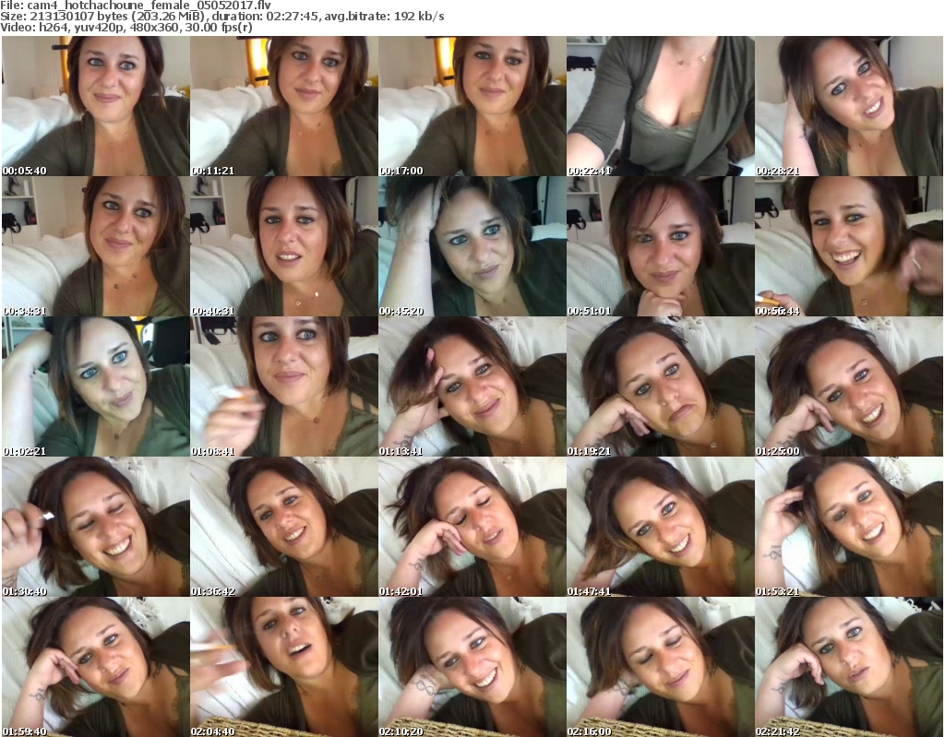945x737 pixels.
Task: Click the frame marked 02:16:00
Action: click(x=660, y=666)
